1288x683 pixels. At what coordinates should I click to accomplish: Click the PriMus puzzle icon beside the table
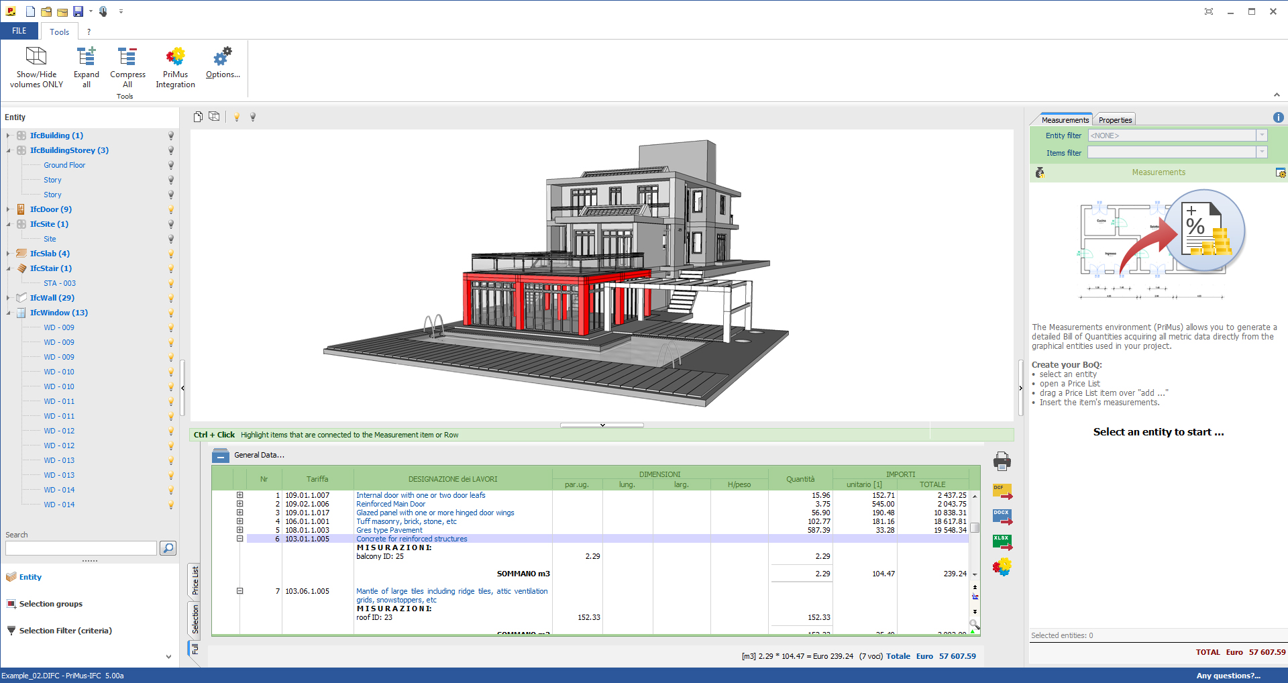click(1002, 567)
